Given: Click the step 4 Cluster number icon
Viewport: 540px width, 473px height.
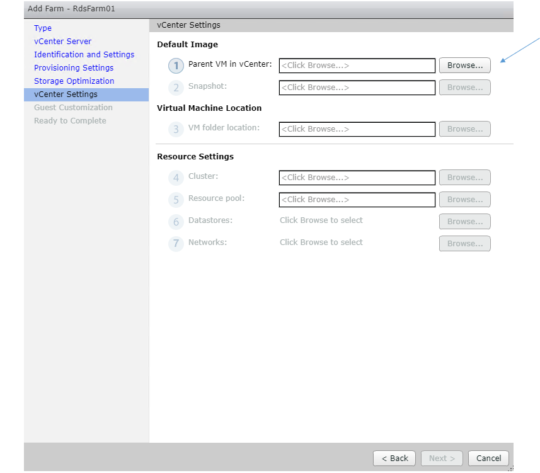Looking at the screenshot, I should (176, 178).
